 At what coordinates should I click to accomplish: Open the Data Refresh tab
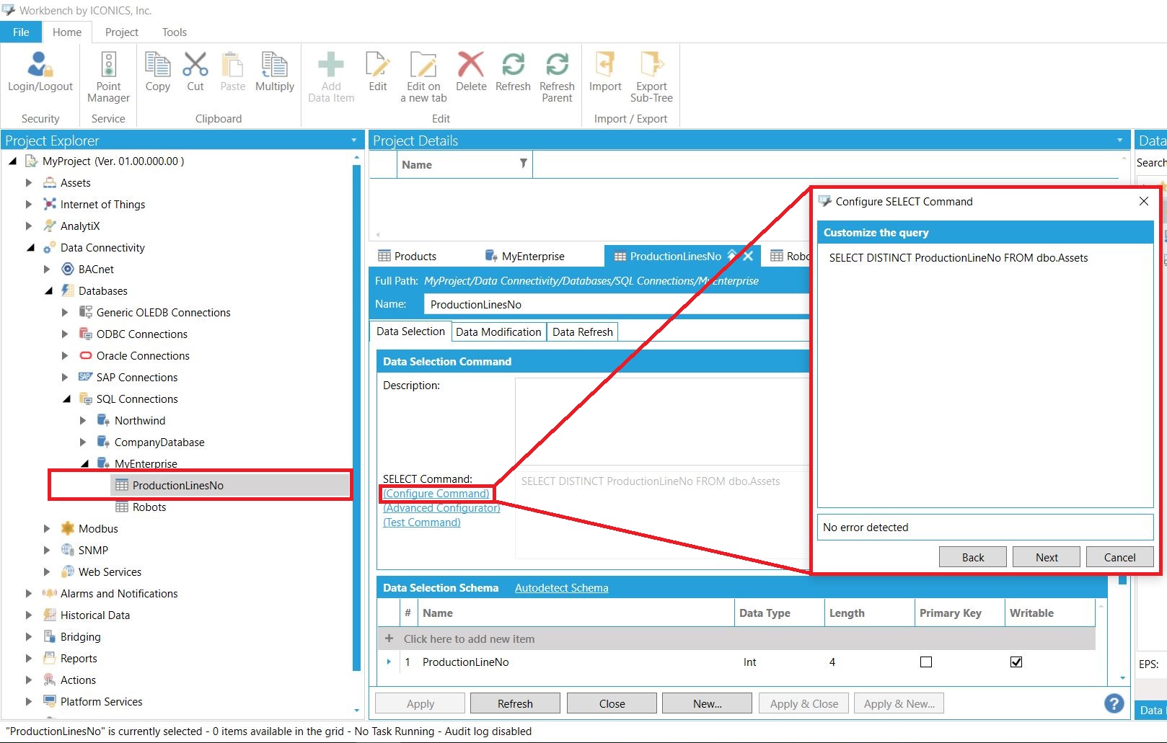[x=583, y=332]
